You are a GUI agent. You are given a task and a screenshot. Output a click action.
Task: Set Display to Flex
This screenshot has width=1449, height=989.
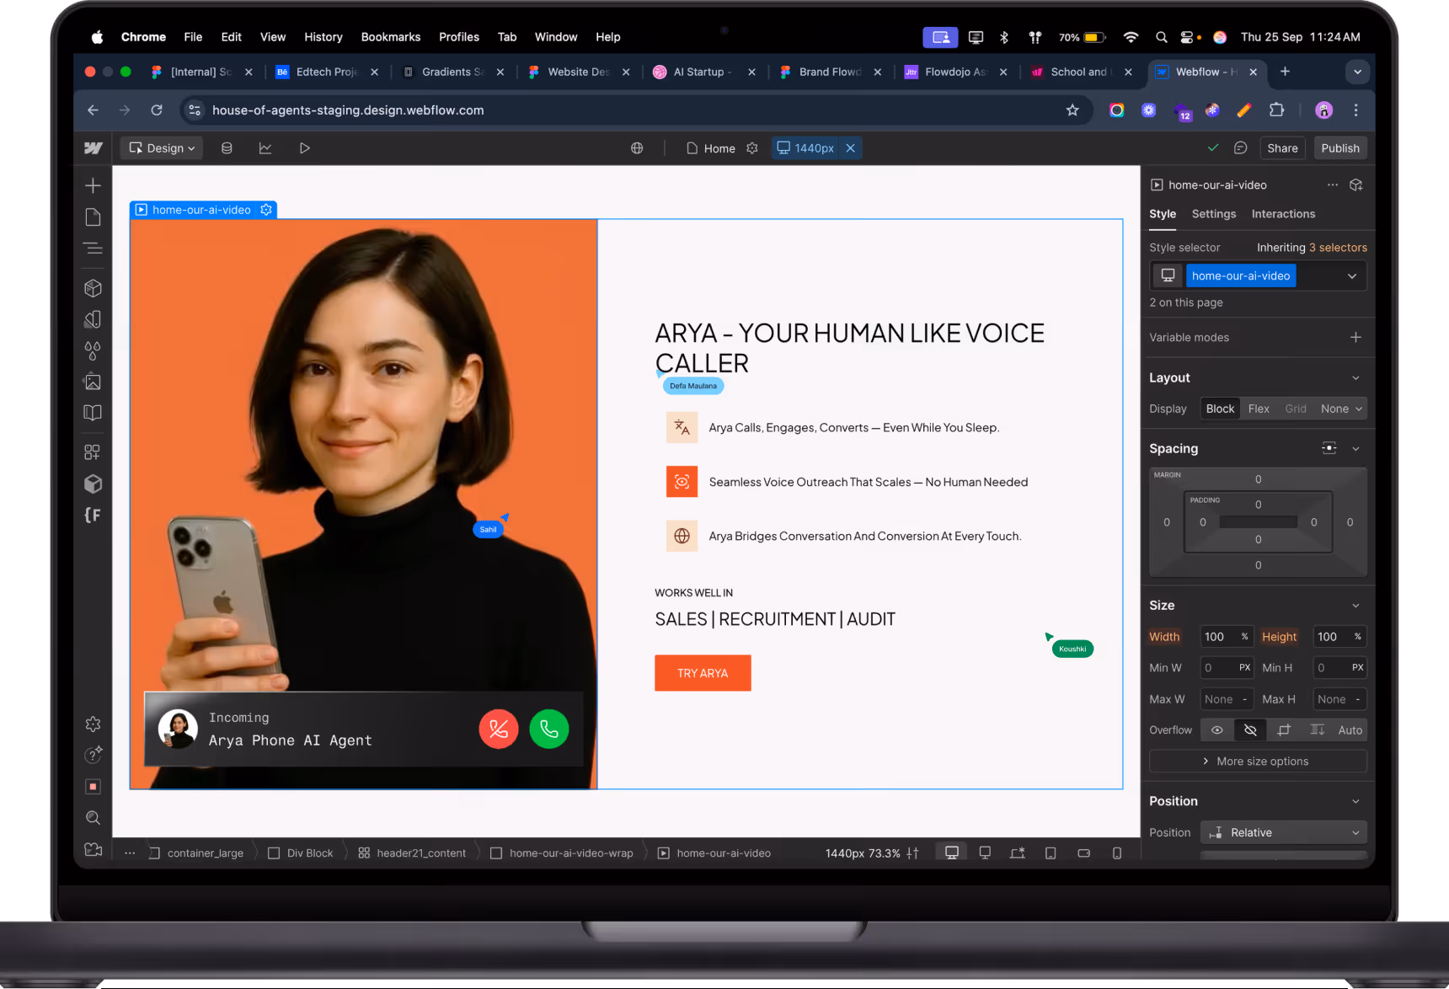(1259, 409)
